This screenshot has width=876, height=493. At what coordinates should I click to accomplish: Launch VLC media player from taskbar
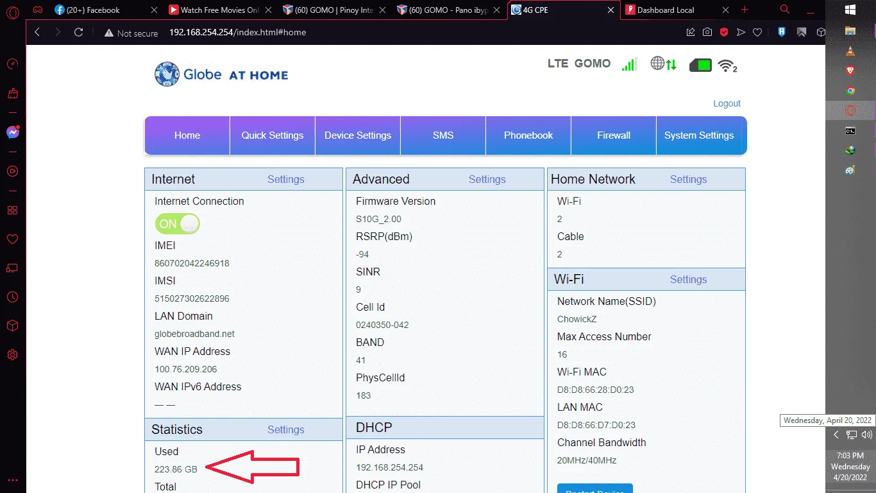[850, 51]
